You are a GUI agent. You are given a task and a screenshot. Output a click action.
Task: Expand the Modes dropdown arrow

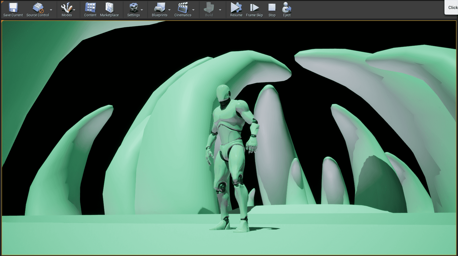pos(74,10)
